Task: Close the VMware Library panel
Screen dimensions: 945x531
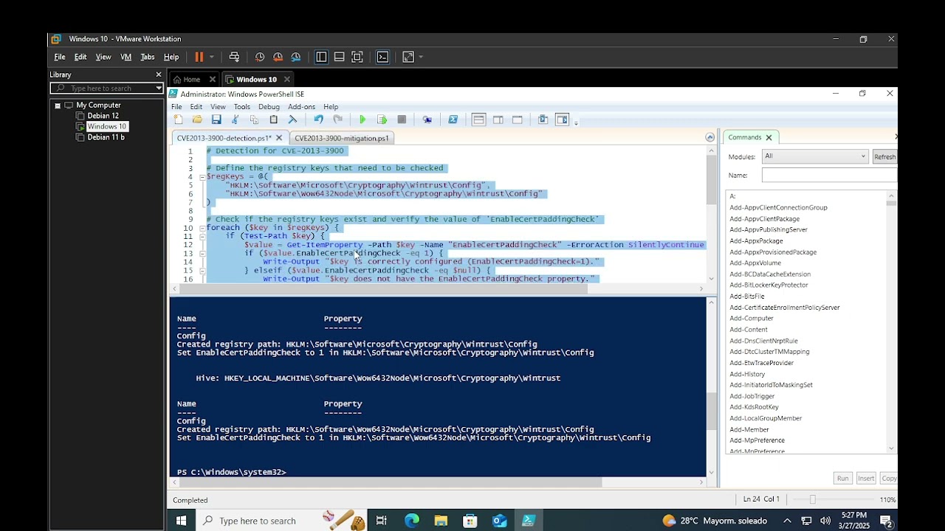Action: point(158,74)
